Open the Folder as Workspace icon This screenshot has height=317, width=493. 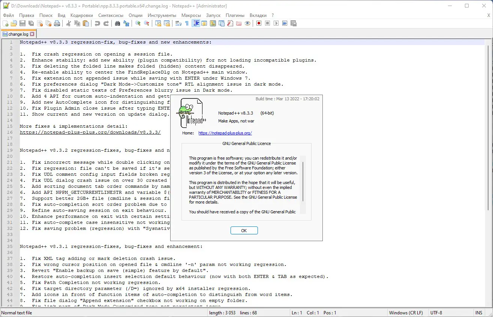[x=239, y=23]
